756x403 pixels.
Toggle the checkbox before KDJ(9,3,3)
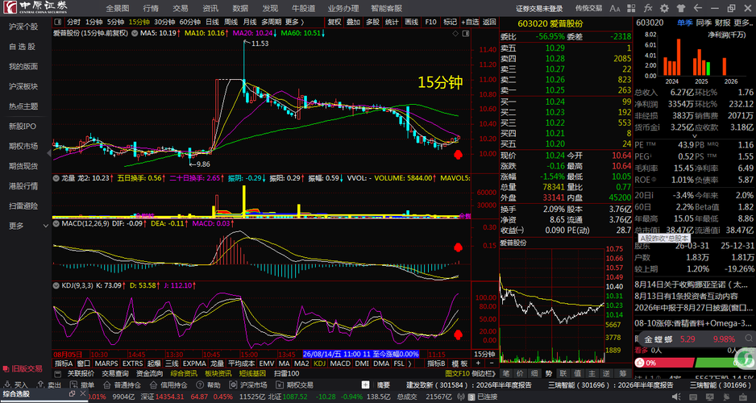point(56,285)
